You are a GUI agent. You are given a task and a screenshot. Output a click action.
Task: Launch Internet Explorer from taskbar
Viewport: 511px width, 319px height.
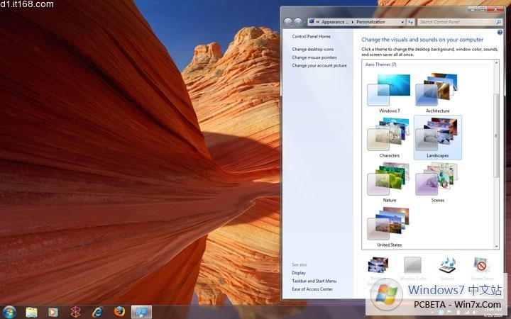[x=97, y=312]
